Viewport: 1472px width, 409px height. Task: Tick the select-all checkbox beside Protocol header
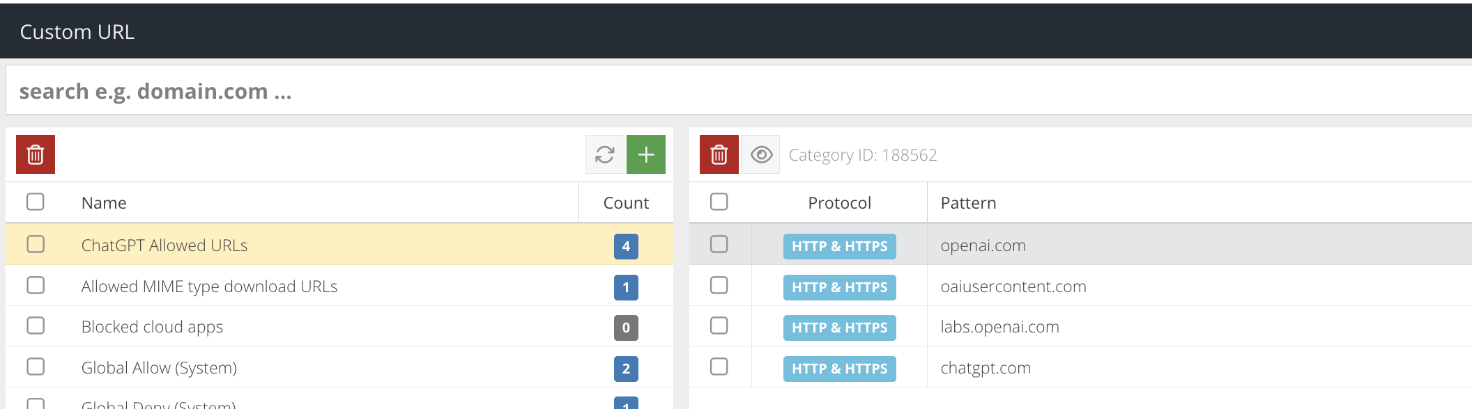pos(719,202)
